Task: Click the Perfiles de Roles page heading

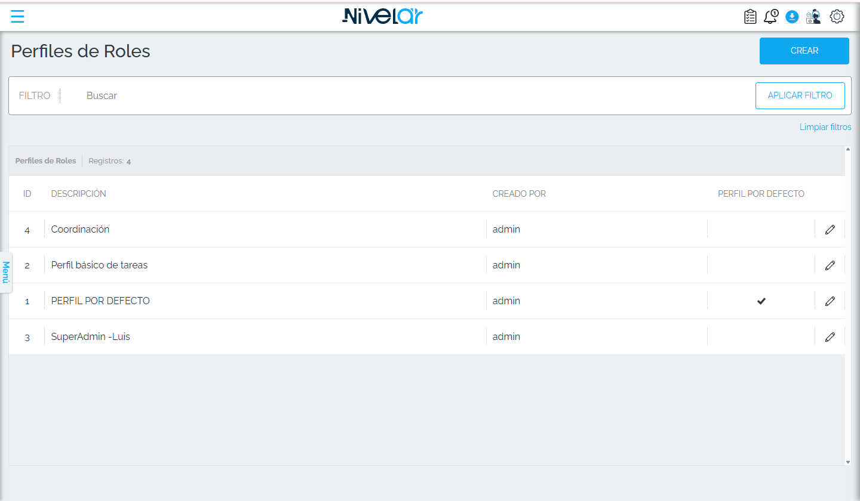Action: pyautogui.click(x=81, y=51)
